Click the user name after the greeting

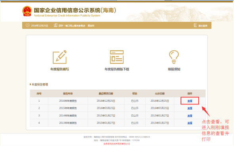91,26
